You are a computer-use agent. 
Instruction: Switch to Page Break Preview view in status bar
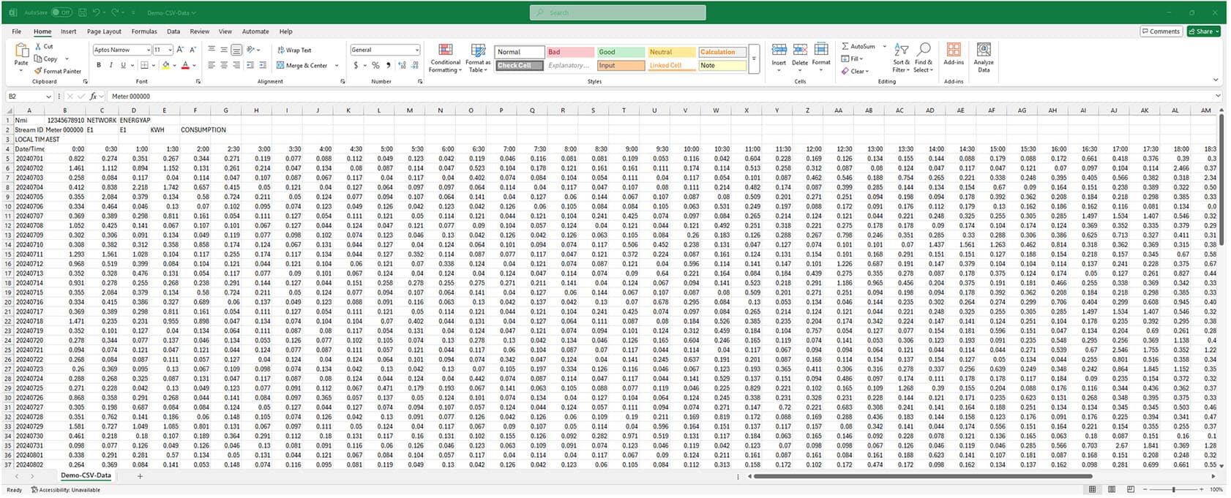(1131, 489)
